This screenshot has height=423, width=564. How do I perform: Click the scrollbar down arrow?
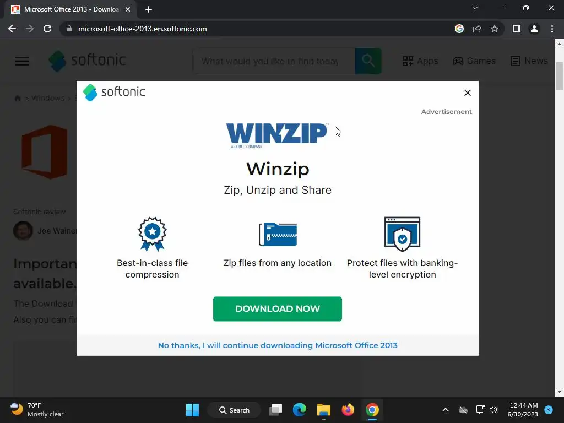pyautogui.click(x=559, y=392)
